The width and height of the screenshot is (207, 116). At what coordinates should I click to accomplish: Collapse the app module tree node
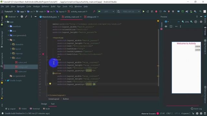point(5,22)
